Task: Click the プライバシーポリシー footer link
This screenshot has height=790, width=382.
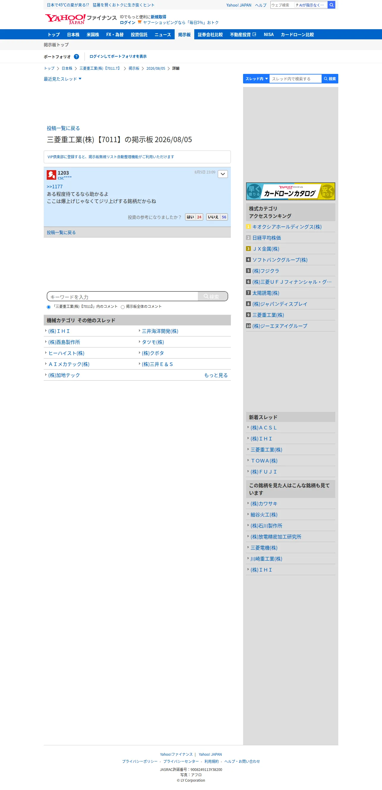Action: coord(140,761)
